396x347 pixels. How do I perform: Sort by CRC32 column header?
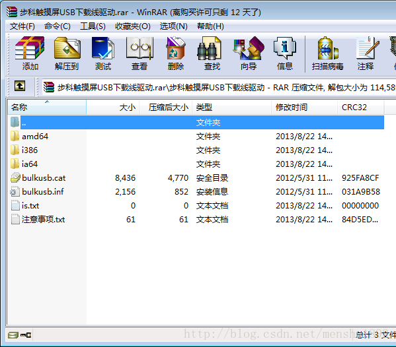point(361,107)
